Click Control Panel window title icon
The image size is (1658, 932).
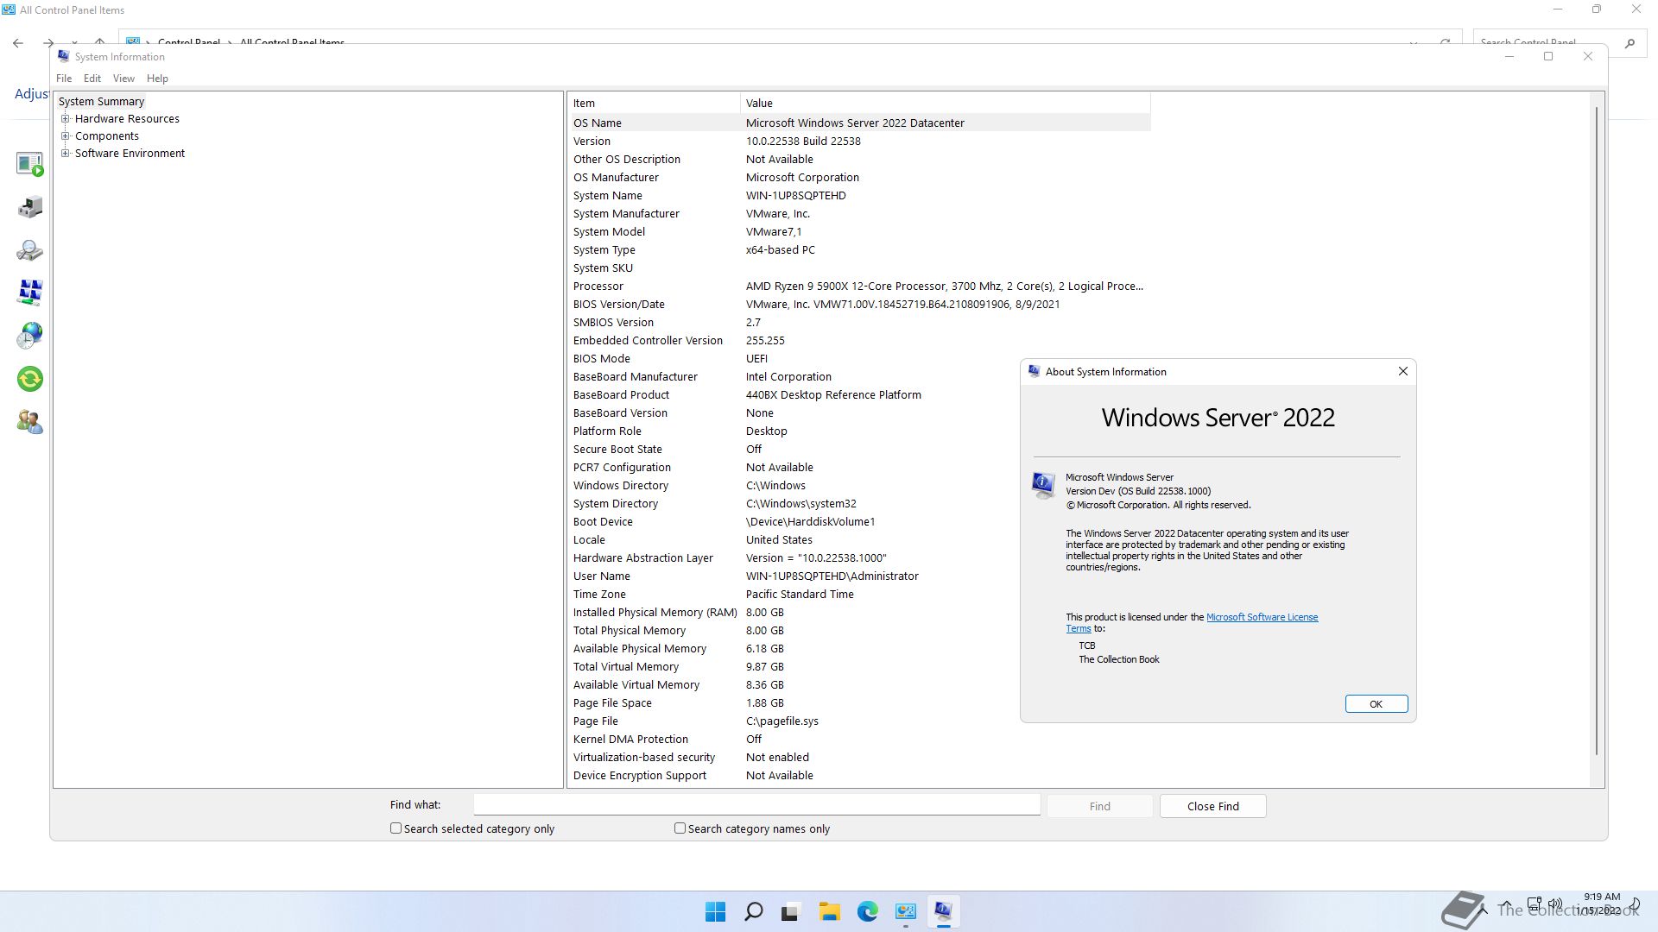tap(9, 9)
